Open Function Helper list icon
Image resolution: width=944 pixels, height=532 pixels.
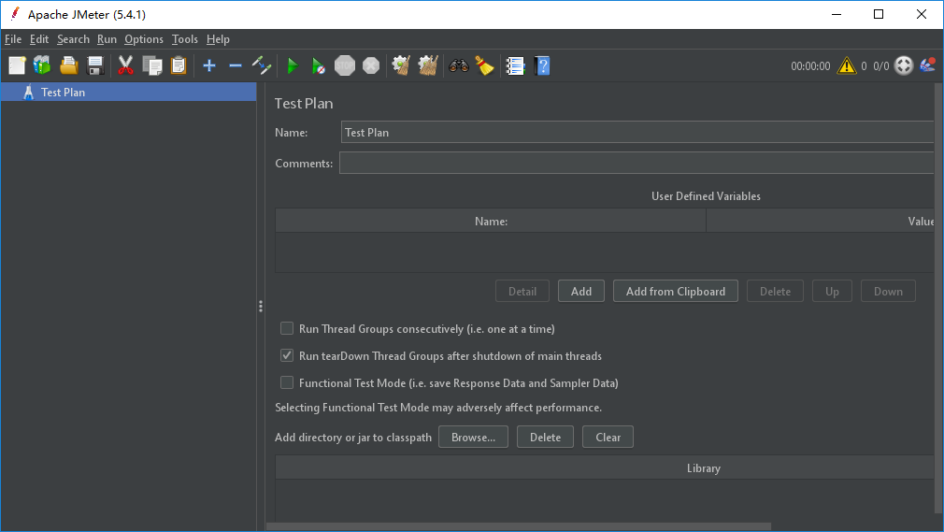tap(515, 65)
